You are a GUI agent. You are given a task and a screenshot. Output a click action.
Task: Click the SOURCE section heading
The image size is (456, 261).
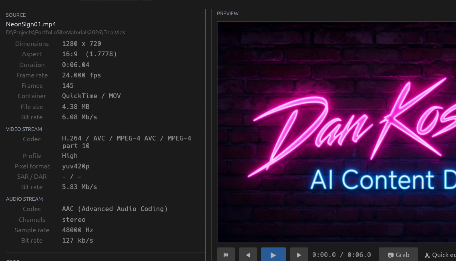pyautogui.click(x=16, y=15)
